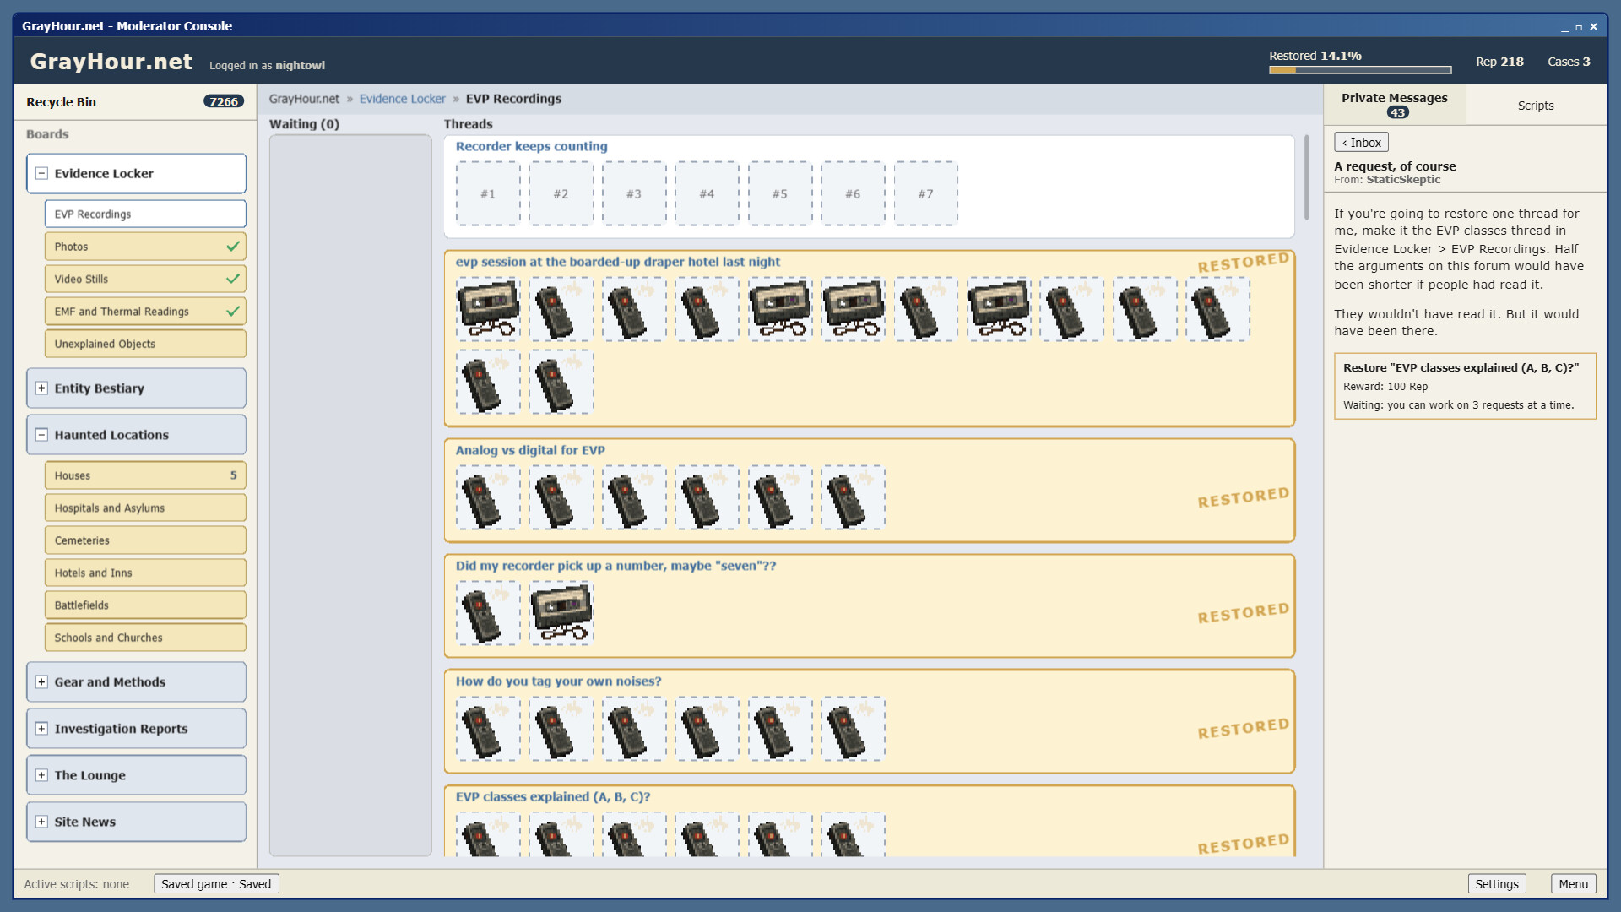Expand The Lounge board
Viewport: 1621px width, 912px height.
click(x=41, y=775)
